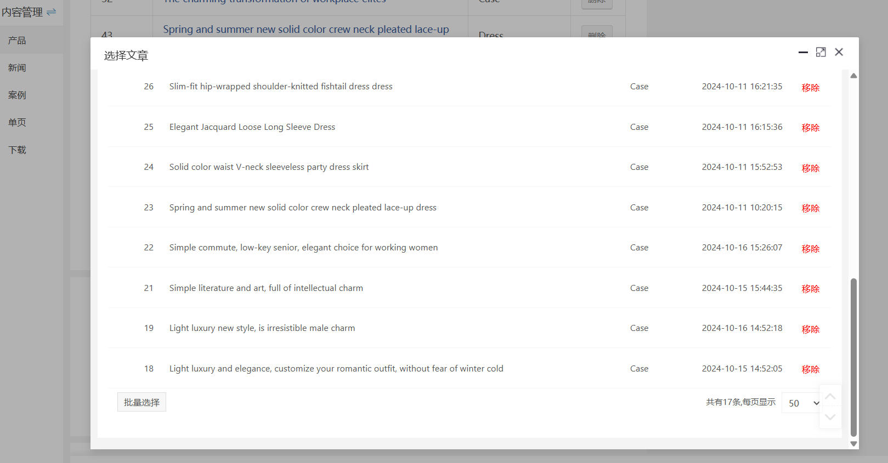Minimize the 选择文章 dialog
The image size is (888, 463).
(x=803, y=52)
